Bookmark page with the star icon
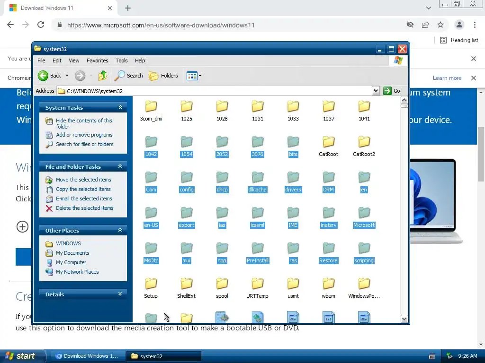485x363 pixels. pyautogui.click(x=440, y=25)
